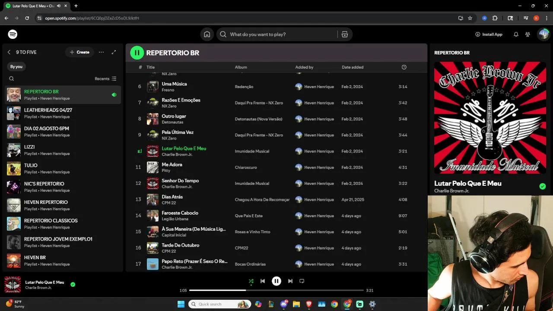Open the LIZZI playlist
Image resolution: width=553 pixels, height=311 pixels.
pyautogui.click(x=64, y=150)
